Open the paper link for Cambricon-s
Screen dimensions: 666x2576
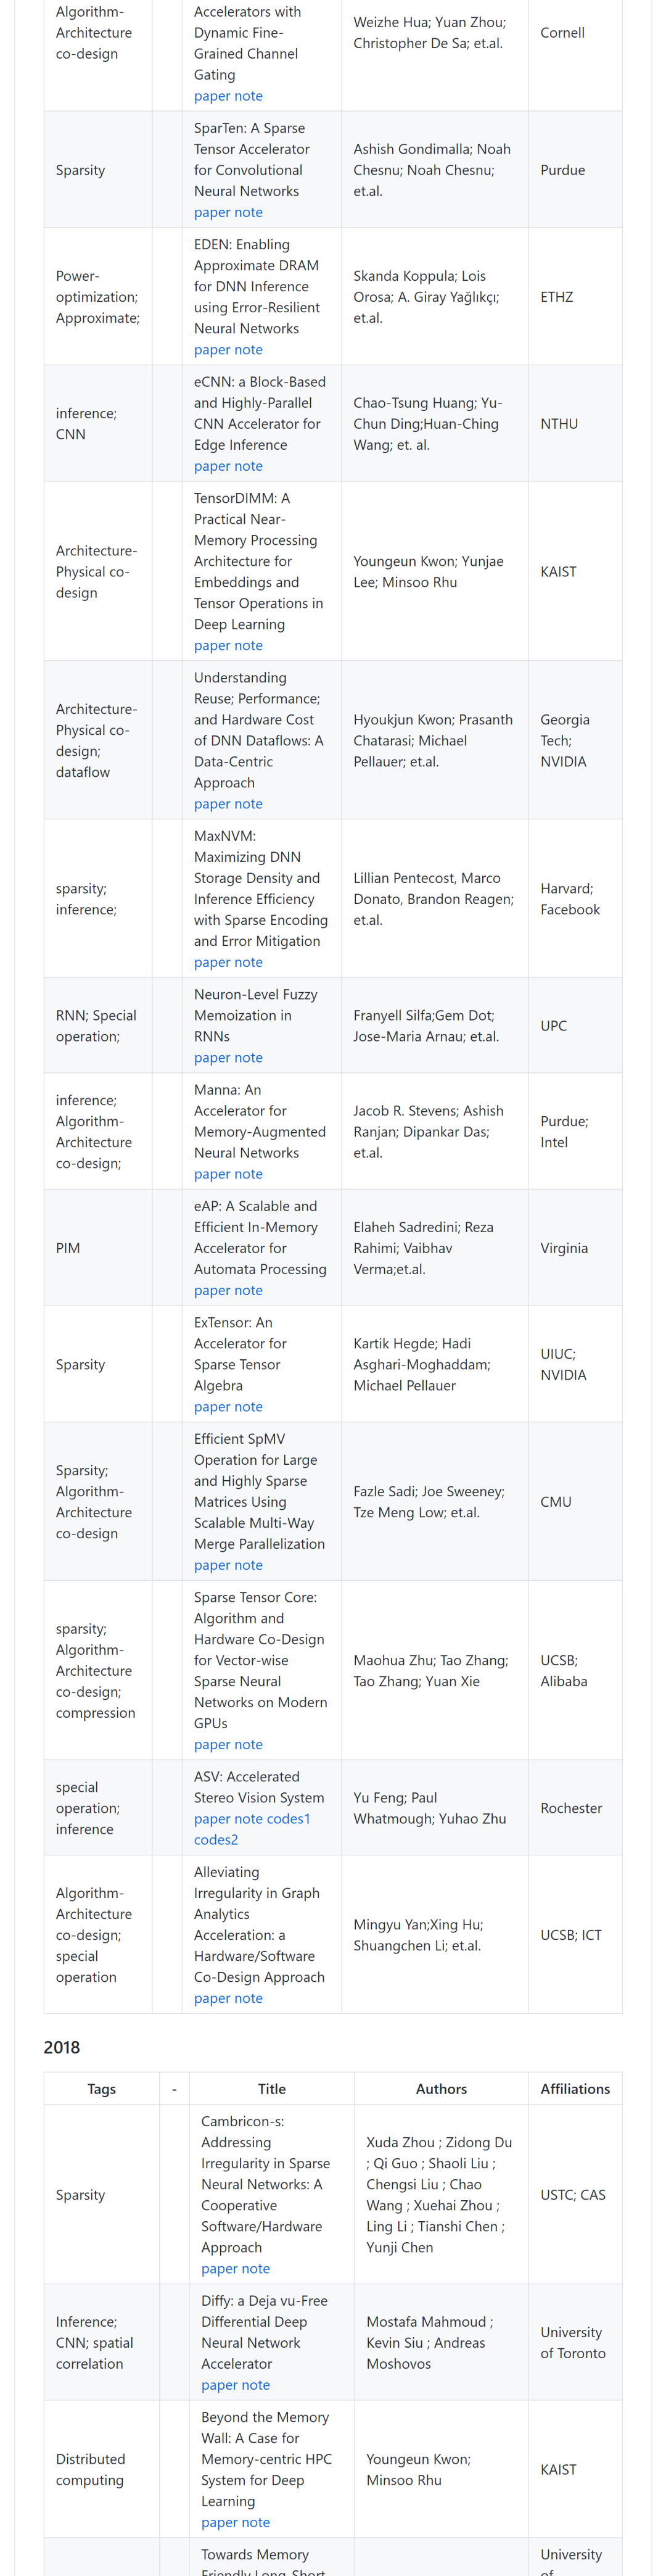tap(219, 2269)
